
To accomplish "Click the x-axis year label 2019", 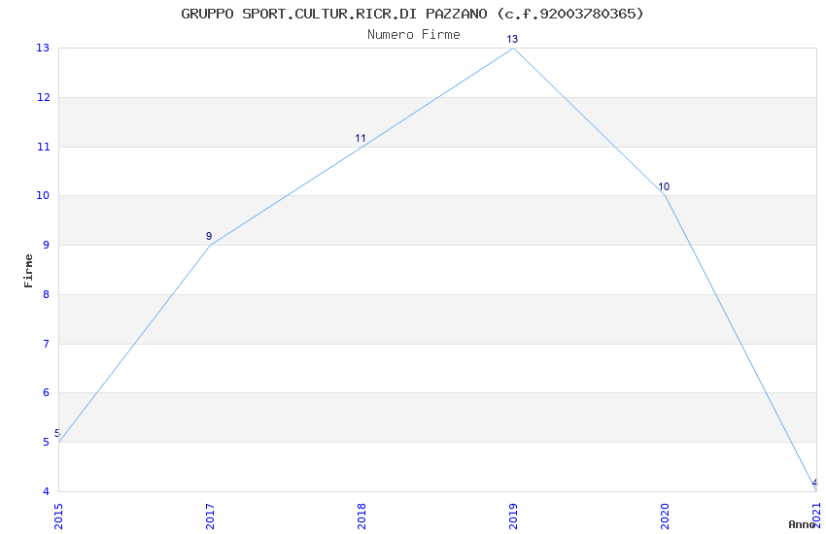I will pos(513,517).
